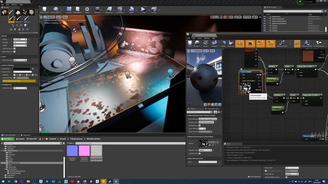The width and height of the screenshot is (328, 184).
Task: Open the Content toolbar button
Action: (x=69, y=10)
